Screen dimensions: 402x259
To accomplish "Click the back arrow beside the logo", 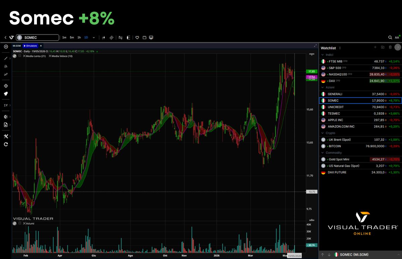I will click(5, 38).
